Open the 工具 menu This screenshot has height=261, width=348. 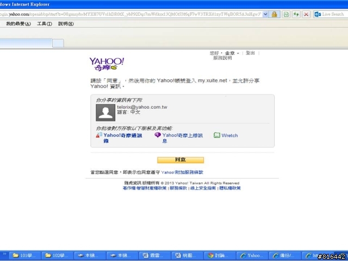(x=45, y=24)
